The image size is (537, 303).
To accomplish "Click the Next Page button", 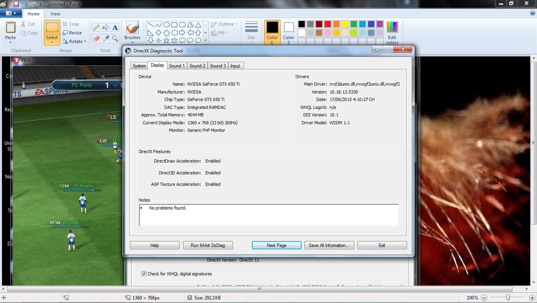I will pyautogui.click(x=276, y=245).
